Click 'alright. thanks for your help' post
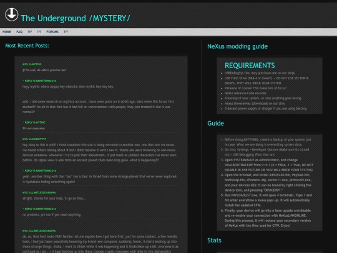The image size is (337, 253). tap(54, 199)
